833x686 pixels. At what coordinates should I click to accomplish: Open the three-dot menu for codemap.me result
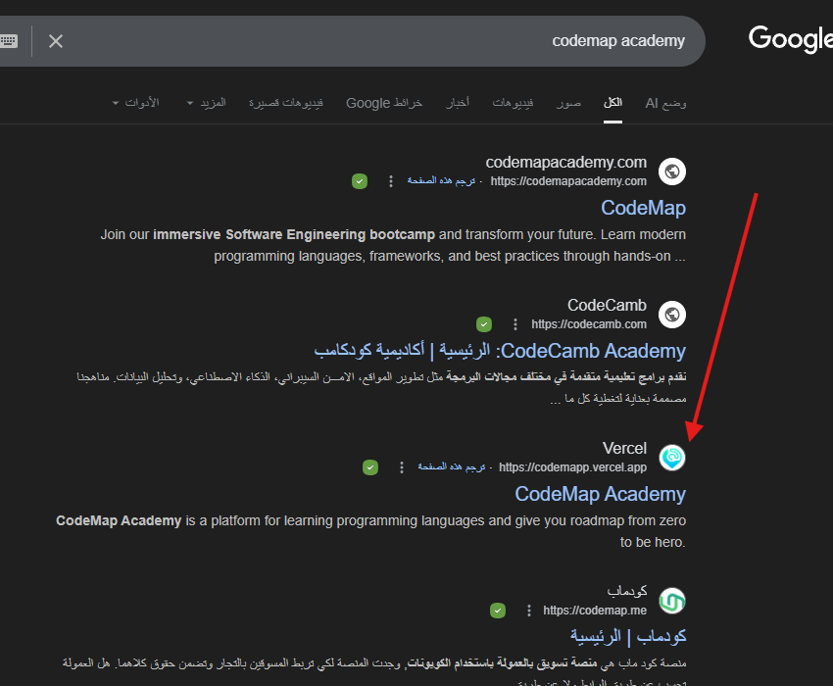click(x=528, y=610)
